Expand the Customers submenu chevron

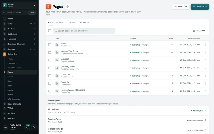[x=35, y=34]
